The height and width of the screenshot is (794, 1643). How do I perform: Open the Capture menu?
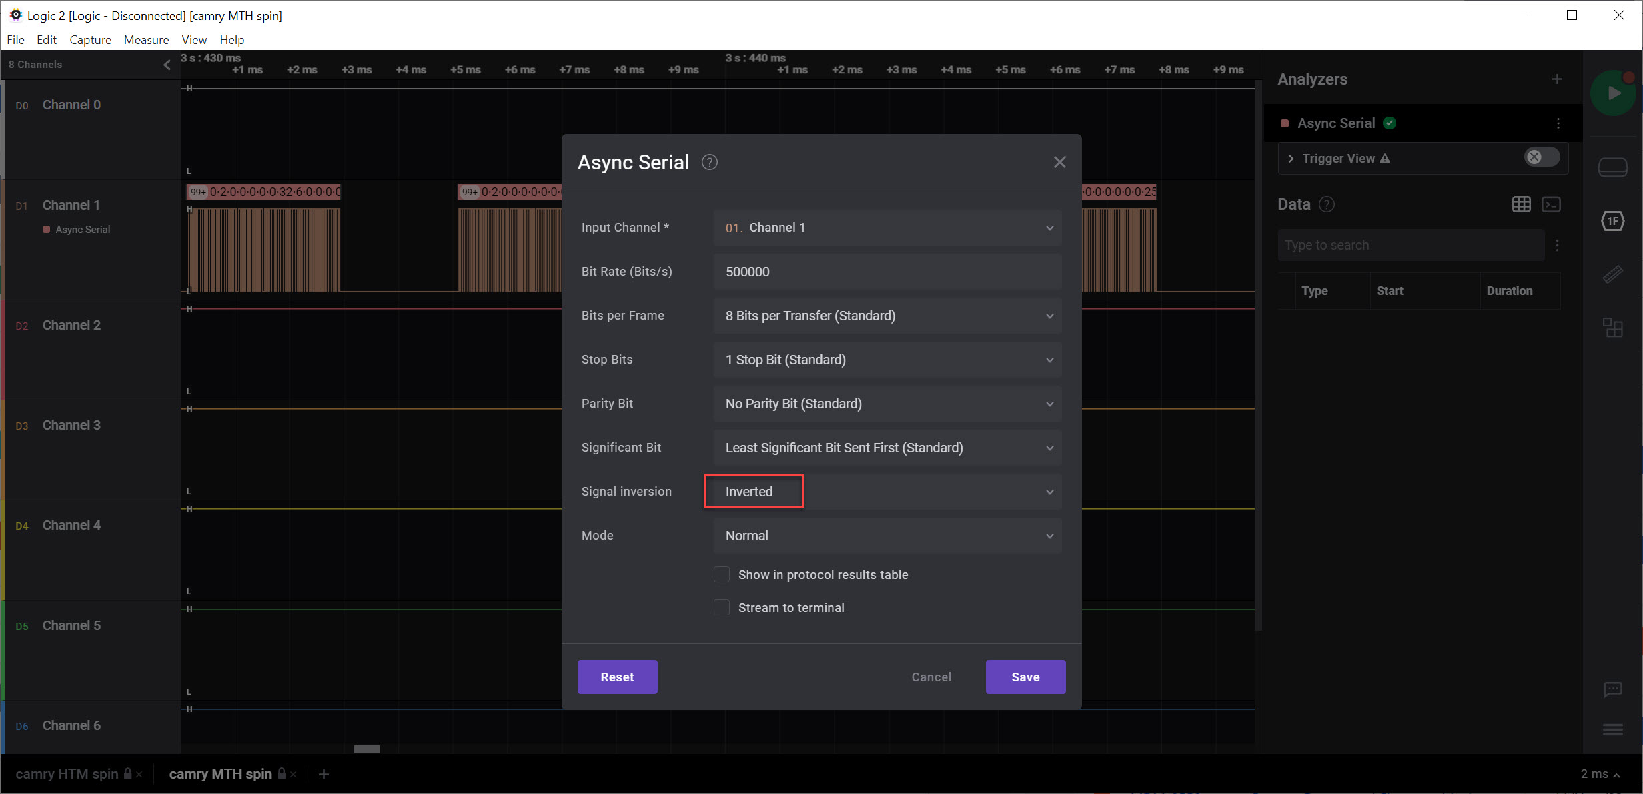[90, 40]
